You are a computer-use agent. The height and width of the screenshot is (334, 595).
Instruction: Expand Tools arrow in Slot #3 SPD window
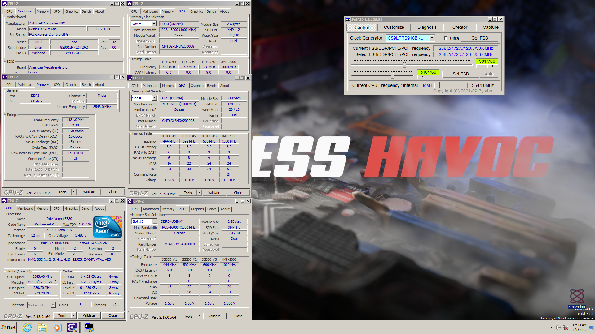(x=199, y=193)
